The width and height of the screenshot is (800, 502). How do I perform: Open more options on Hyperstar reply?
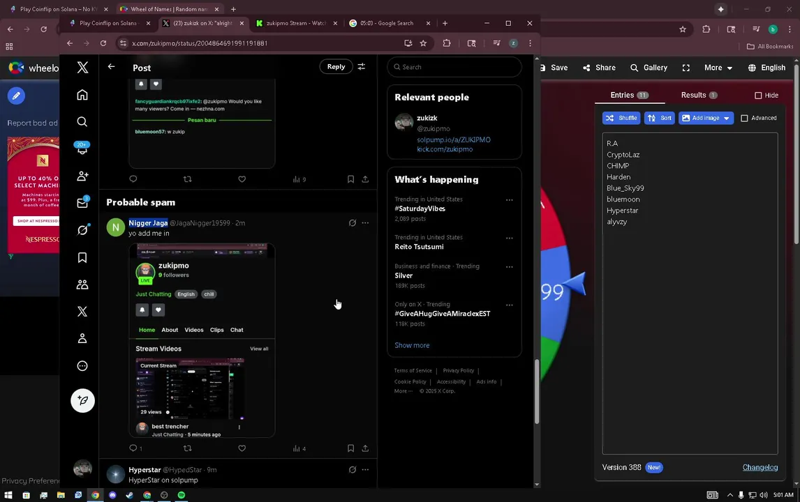(365, 470)
